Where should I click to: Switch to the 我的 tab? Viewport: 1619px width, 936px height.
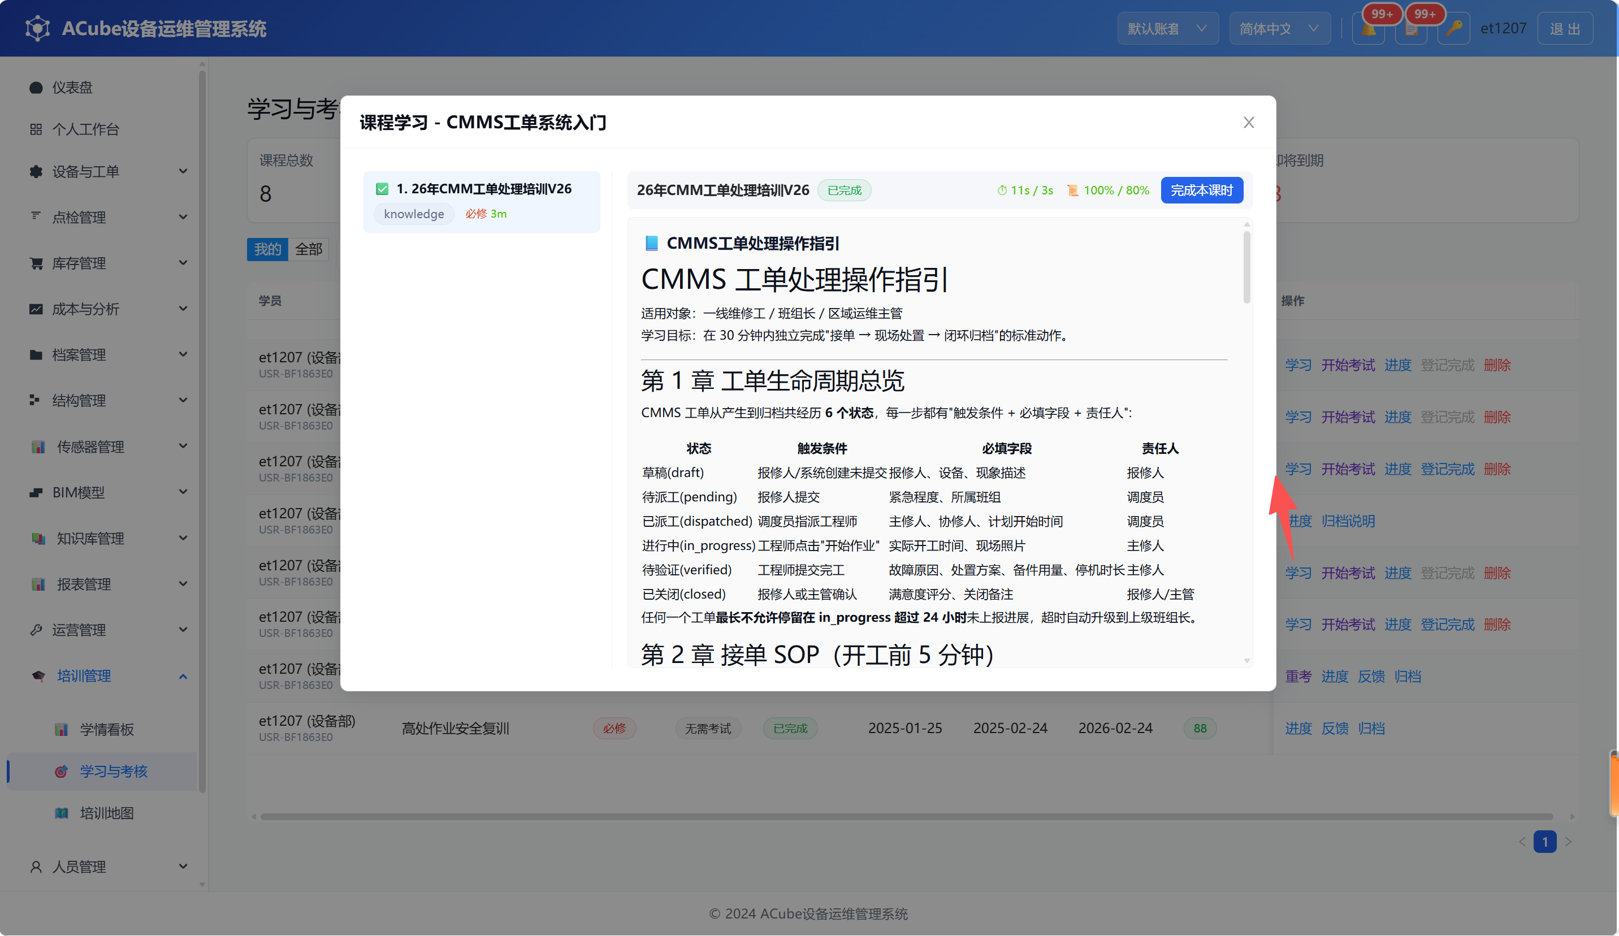(267, 249)
